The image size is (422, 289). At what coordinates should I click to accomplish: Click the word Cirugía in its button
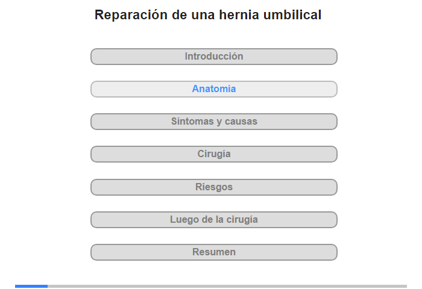(214, 154)
